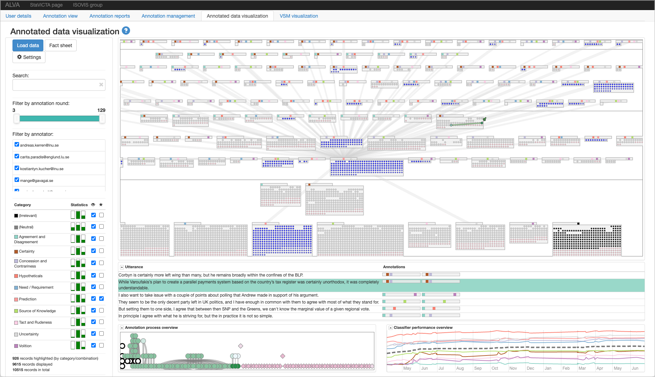Click the star icon in category header
This screenshot has height=377, width=655.
click(101, 205)
